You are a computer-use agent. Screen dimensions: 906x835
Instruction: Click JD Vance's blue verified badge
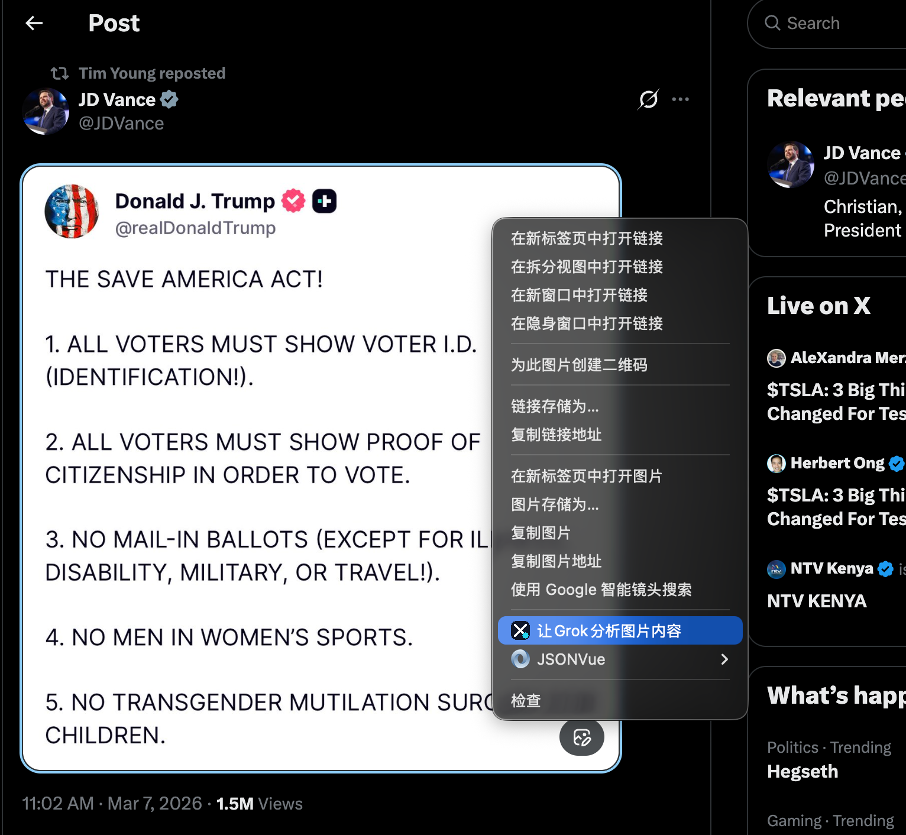click(x=170, y=99)
